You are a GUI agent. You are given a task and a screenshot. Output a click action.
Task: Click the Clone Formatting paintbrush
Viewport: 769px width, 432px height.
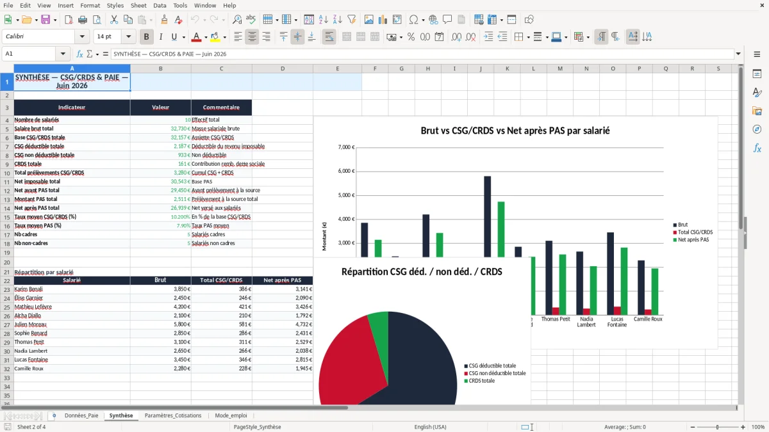tap(164, 20)
